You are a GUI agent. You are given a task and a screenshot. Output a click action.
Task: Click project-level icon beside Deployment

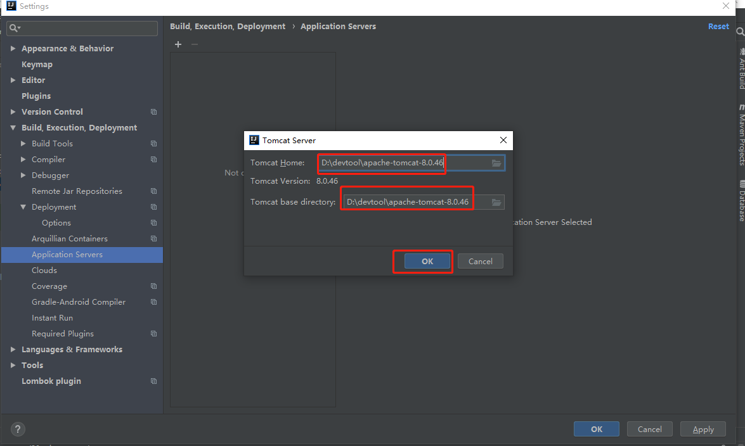[153, 207]
